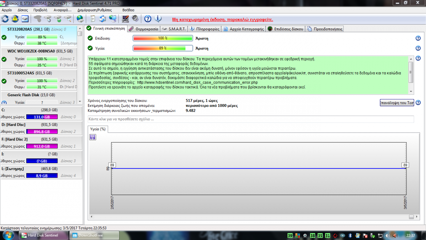Click the globe disk toolbar icon

pyautogui.click(x=80, y=18)
